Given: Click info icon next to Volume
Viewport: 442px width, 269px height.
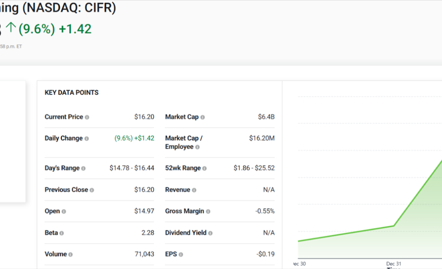Looking at the screenshot, I should click(x=71, y=255).
